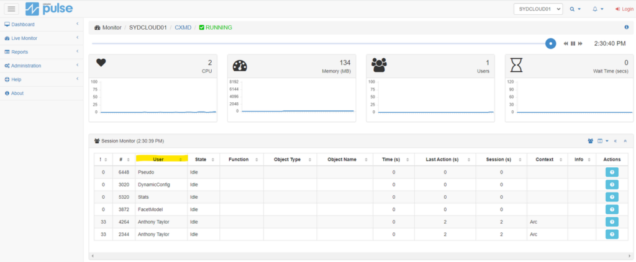This screenshot has height=262, width=636.
Task: Collapse Session Monitor panel with up chevron
Action: pyautogui.click(x=625, y=141)
